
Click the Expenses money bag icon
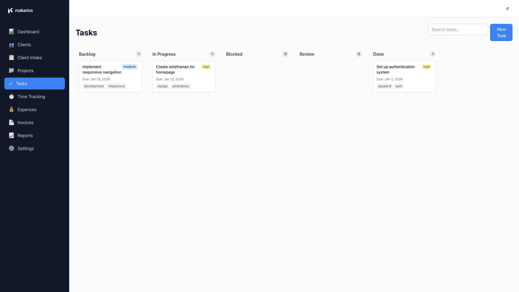tap(11, 109)
